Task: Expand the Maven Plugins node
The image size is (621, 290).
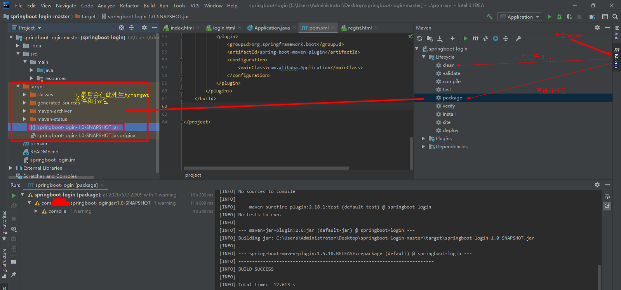Action: pyautogui.click(x=424, y=139)
